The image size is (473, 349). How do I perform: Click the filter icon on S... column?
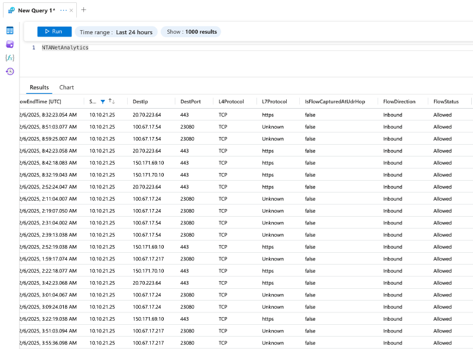[103, 102]
